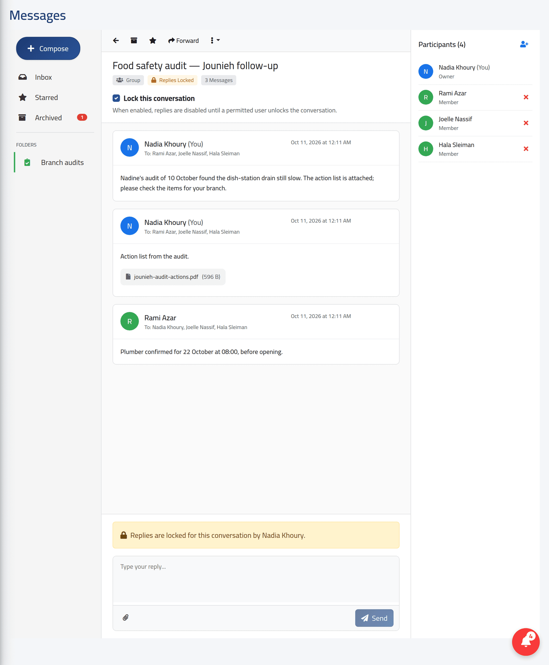Archive this conversation via toolbar icon

[x=134, y=40]
